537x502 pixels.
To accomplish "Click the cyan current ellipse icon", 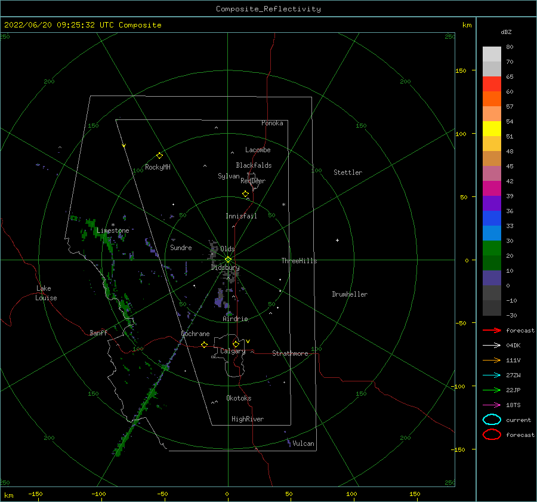I will [x=492, y=420].
